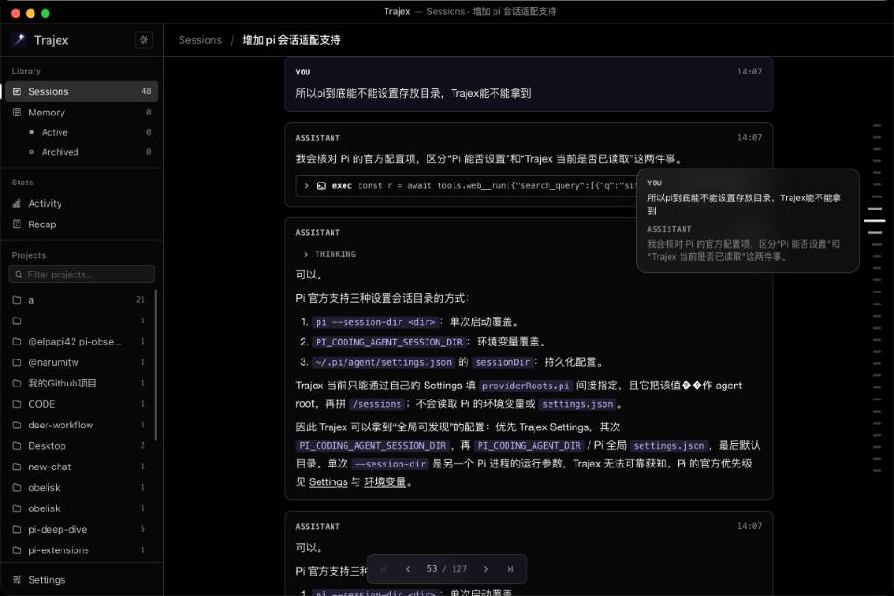Click the Sessions count badge 48
This screenshot has width=894, height=596.
click(x=146, y=91)
